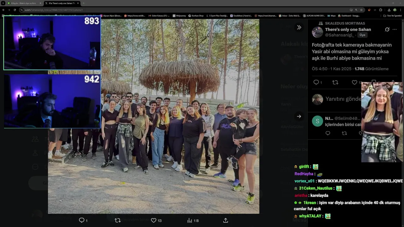Open the Excalidraw bookmark
Viewport: 404px width, 227px height.
241,15
